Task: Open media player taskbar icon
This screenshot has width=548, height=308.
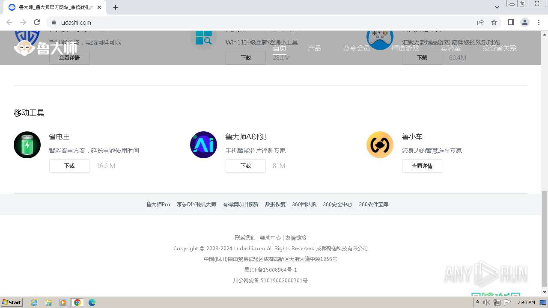Action: 63,302
